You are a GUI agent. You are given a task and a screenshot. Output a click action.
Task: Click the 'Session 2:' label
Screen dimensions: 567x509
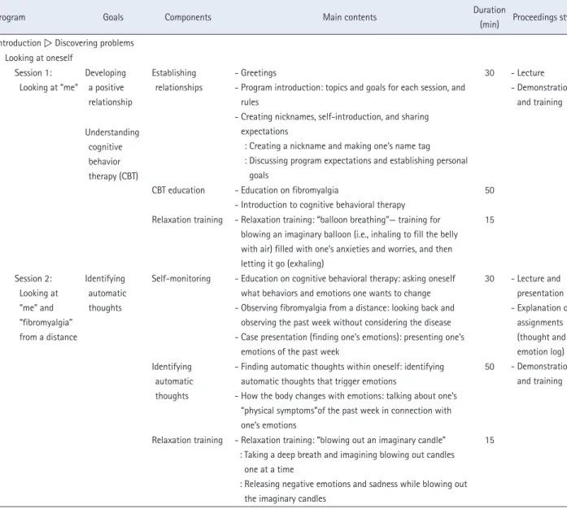[33, 278]
